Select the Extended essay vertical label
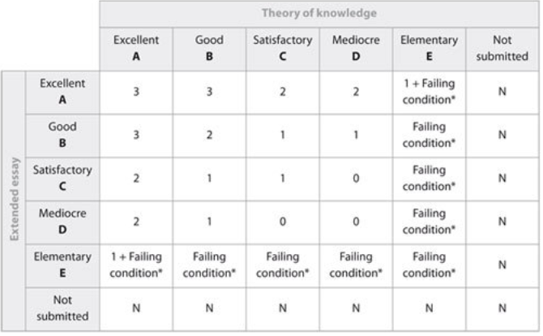543x336 pixels. point(14,200)
